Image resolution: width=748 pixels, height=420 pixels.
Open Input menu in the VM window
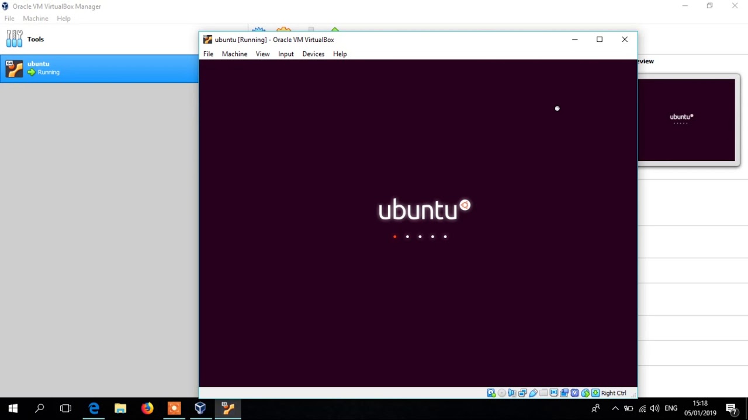286,54
